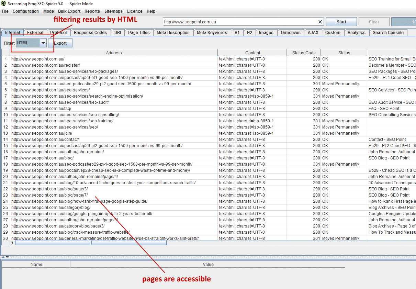Switch to the Images tab

(x=266, y=33)
